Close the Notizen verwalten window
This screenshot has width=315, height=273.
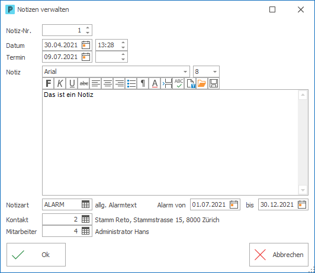point(301,9)
